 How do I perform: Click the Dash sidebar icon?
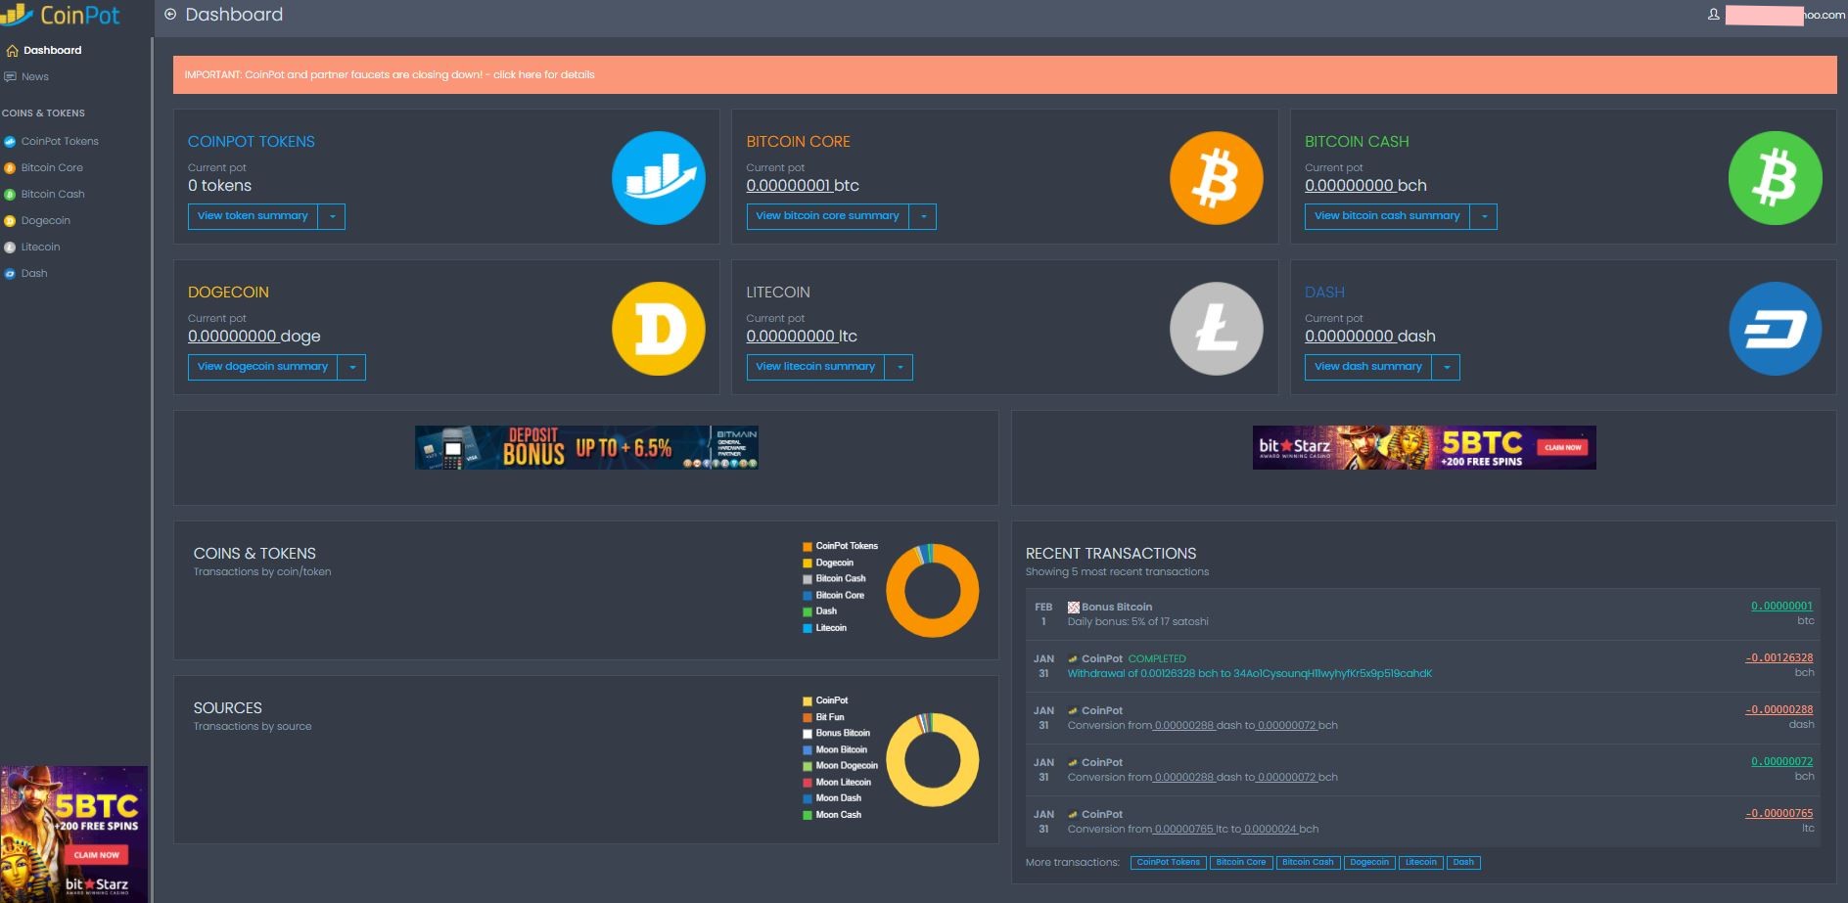[10, 274]
